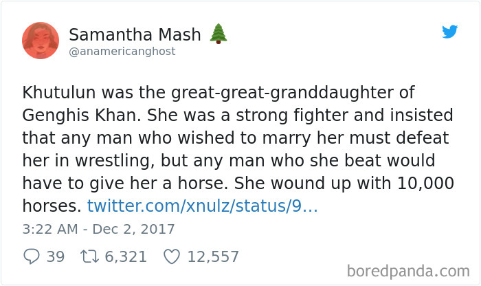Click the reply count 39
This screenshot has height=286, width=481.
pyautogui.click(x=55, y=257)
